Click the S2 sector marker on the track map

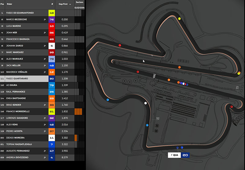point(158,118)
